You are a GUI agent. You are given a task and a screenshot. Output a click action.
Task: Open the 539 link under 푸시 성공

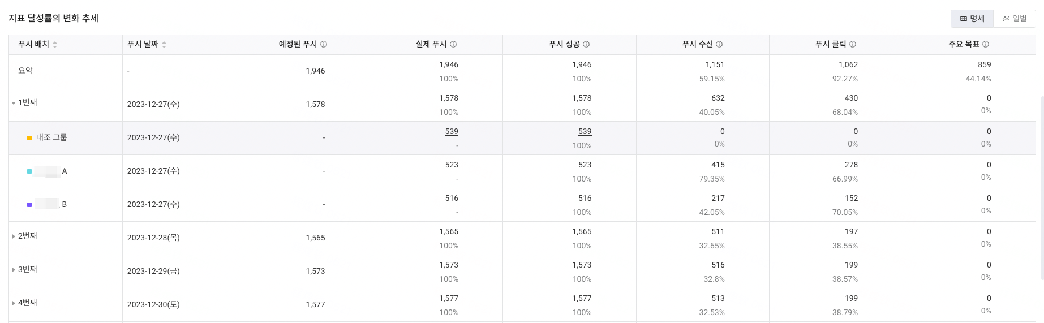pyautogui.click(x=585, y=131)
